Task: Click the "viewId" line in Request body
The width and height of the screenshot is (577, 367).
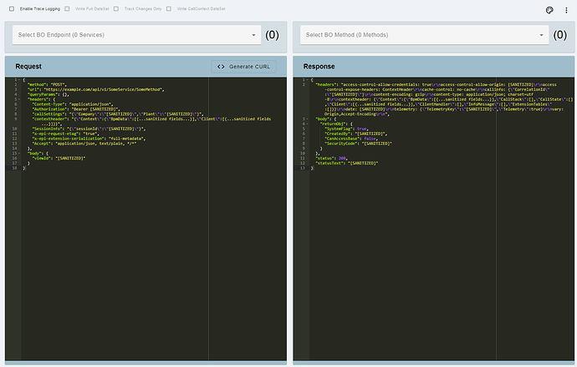Action: point(59,158)
